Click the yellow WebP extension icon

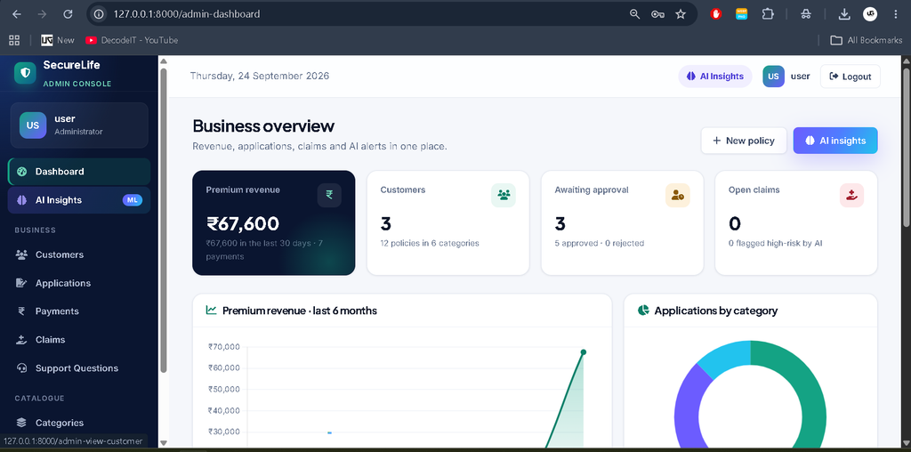click(x=741, y=14)
